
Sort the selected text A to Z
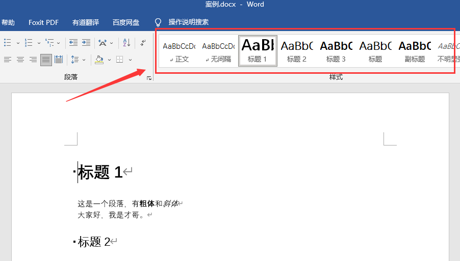point(126,43)
